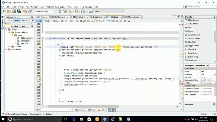This screenshot has height=122, width=217.
Task: Click the New Project toolbar icon
Action: pos(9,11)
